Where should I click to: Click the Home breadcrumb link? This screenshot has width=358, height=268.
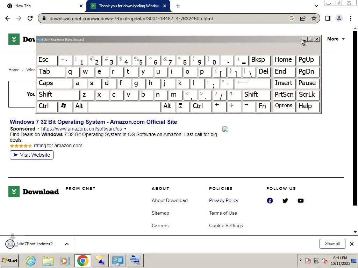tap(14, 70)
